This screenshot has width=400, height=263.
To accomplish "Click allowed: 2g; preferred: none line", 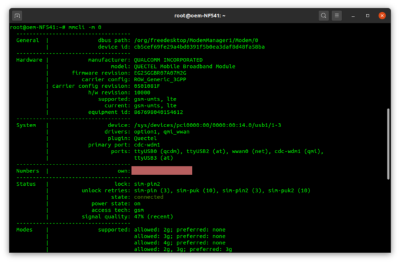I will click(179, 230).
